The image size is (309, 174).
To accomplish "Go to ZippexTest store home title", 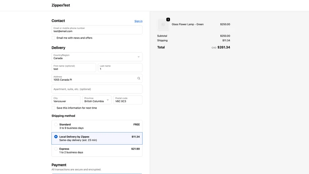I will tap(61, 5).
